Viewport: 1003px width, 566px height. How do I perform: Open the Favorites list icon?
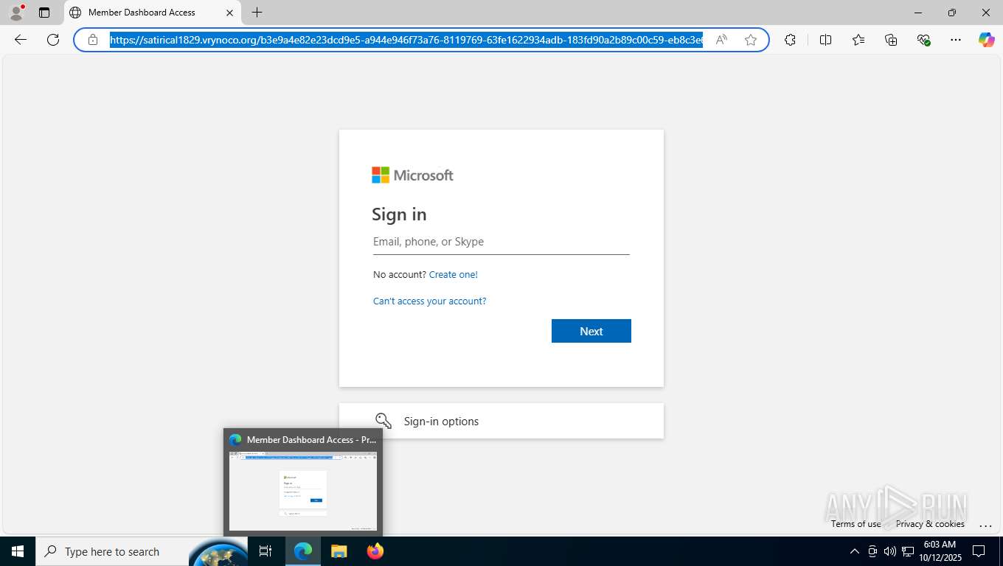858,40
